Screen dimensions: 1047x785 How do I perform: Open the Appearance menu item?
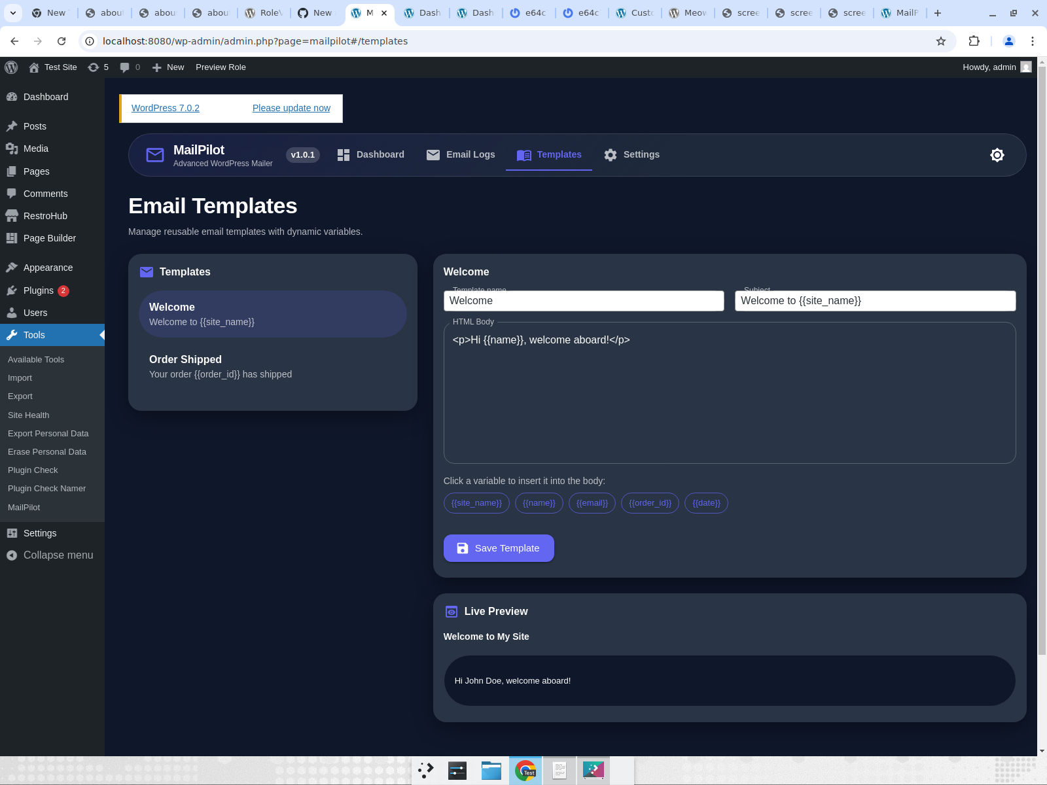[x=52, y=268]
